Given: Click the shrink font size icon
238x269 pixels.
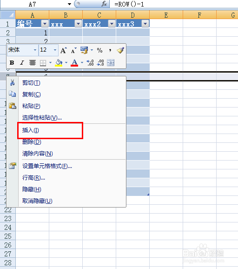Looking at the screenshot, I should pos(74,50).
